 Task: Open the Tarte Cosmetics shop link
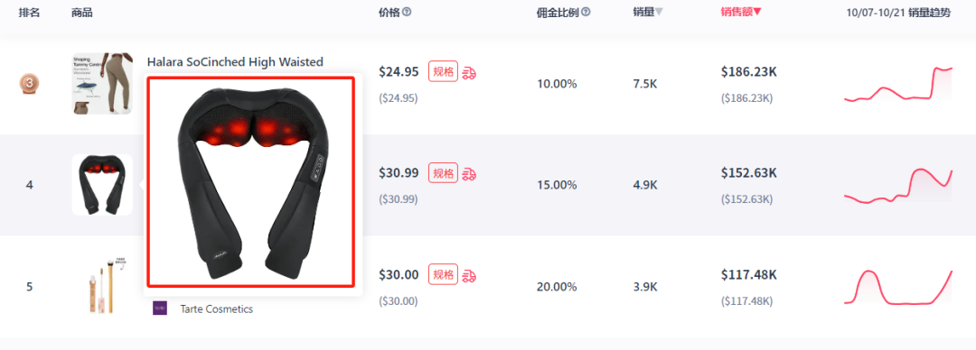point(217,309)
